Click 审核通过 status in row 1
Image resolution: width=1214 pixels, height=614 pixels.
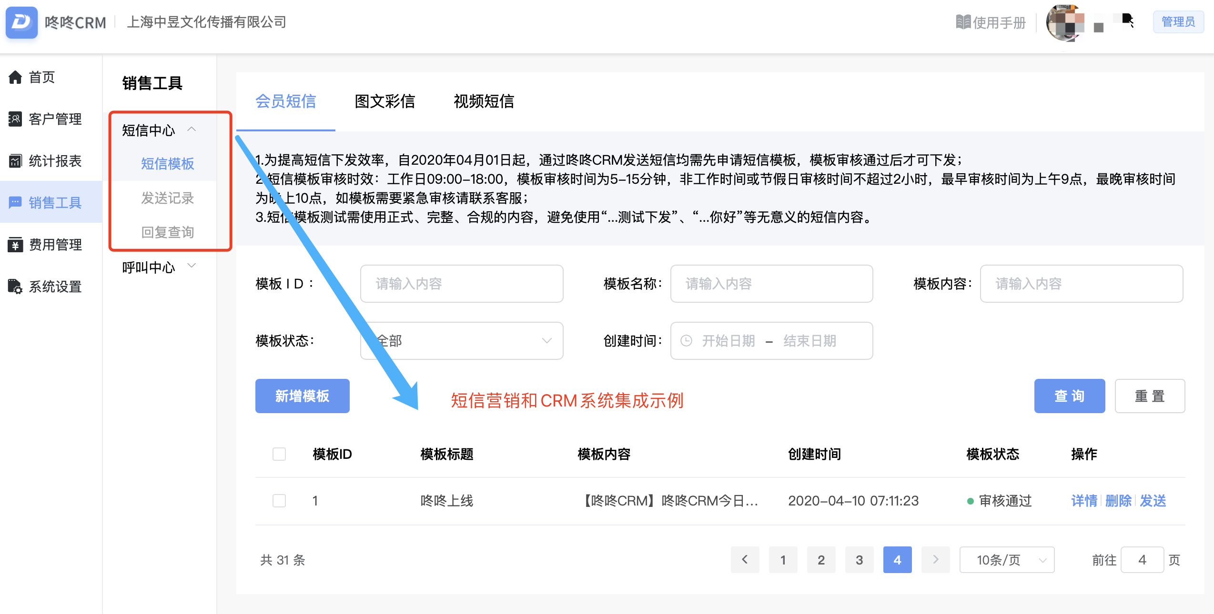[x=1000, y=501]
